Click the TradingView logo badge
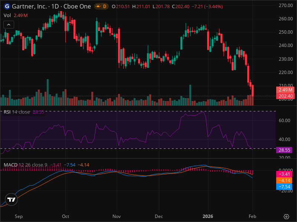This screenshot has width=297, height=222. pos(12,199)
